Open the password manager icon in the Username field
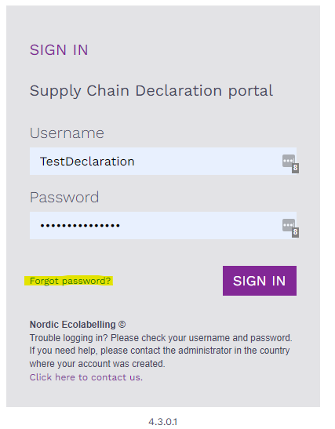Viewport: 335px width, 429px height. click(x=289, y=161)
